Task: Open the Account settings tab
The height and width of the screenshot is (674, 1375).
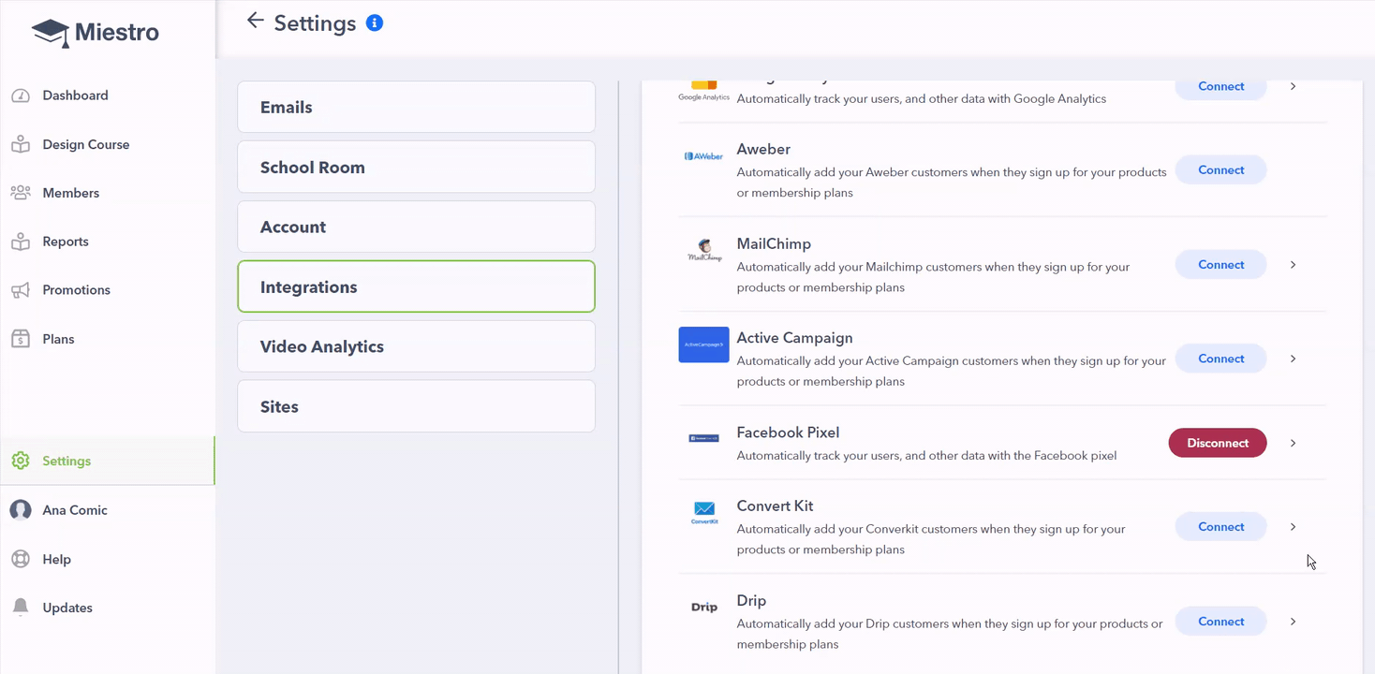Action: 416,227
